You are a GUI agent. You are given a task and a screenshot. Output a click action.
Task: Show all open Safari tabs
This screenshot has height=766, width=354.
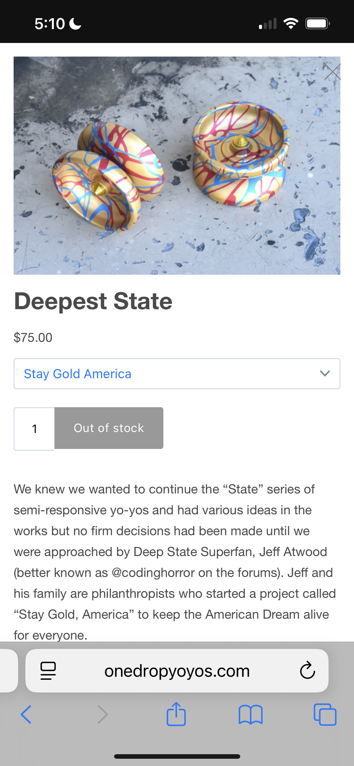coord(325,714)
